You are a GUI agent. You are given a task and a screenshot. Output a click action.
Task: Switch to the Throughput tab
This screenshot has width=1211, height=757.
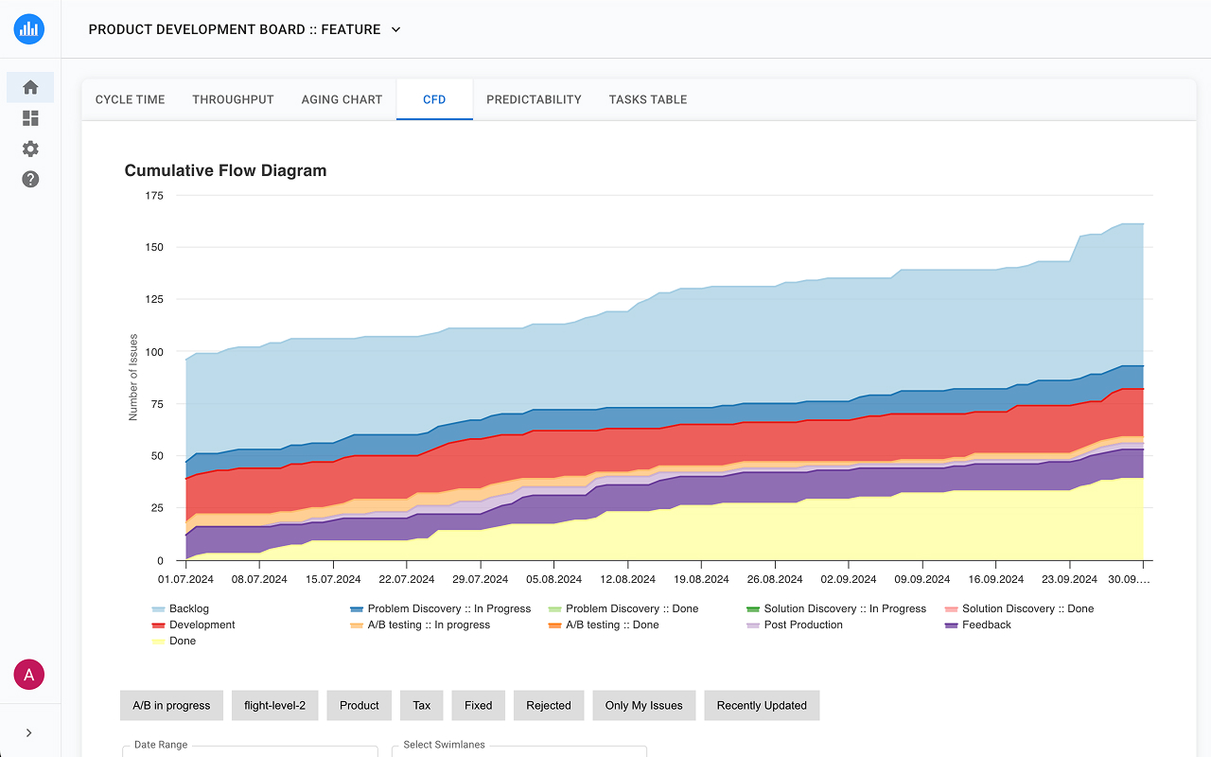[233, 99]
